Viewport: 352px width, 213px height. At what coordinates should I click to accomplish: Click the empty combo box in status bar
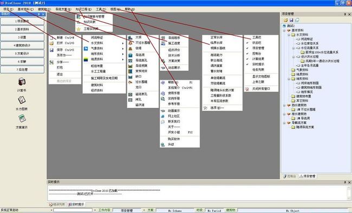(73, 210)
